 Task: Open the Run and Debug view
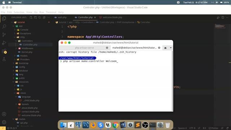4,43
